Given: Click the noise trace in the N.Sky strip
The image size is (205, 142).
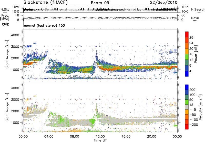Looking at the screenshot, I should point(100,9).
